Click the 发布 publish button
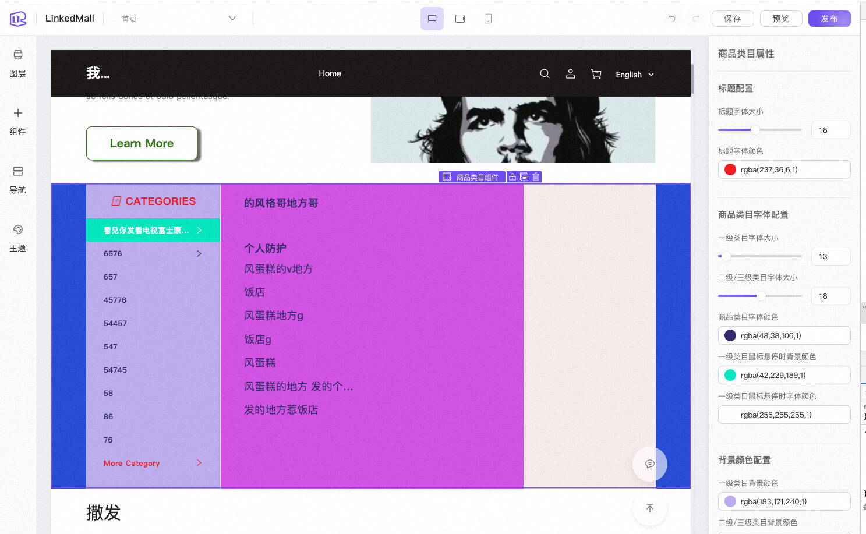The height and width of the screenshot is (534, 866). tap(829, 19)
